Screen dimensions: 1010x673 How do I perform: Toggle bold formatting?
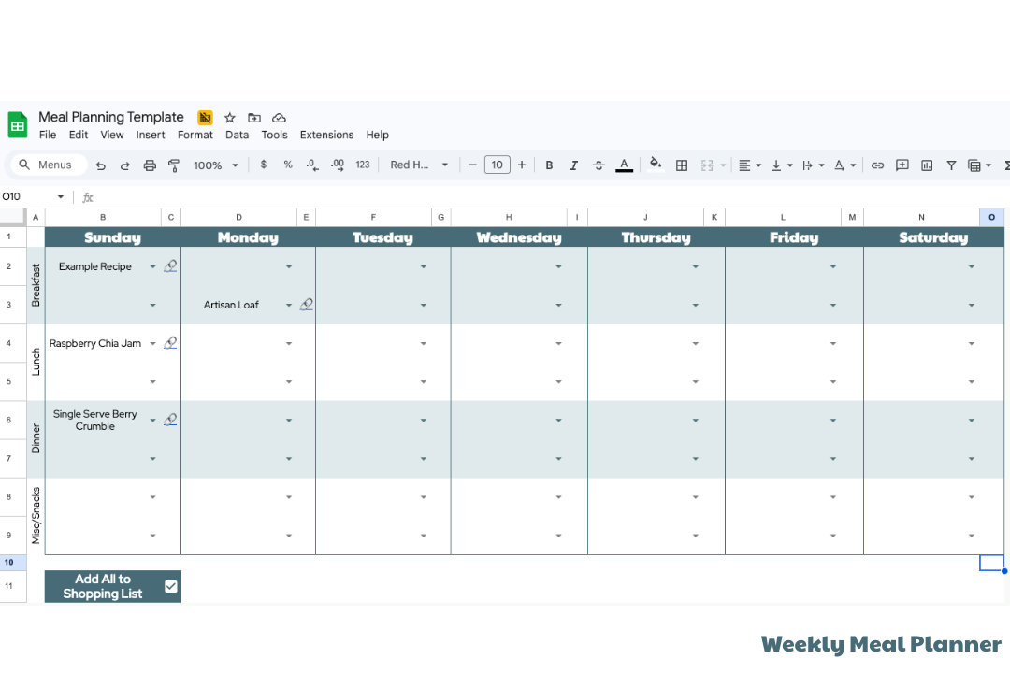click(x=549, y=165)
